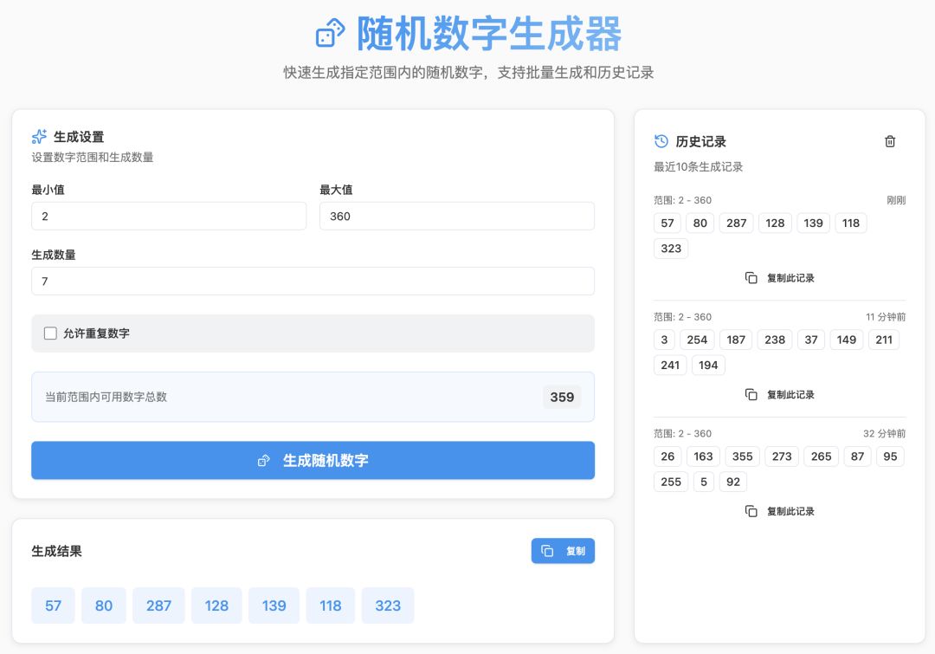Click history number 187
This screenshot has height=654, width=935.
pyautogui.click(x=736, y=340)
